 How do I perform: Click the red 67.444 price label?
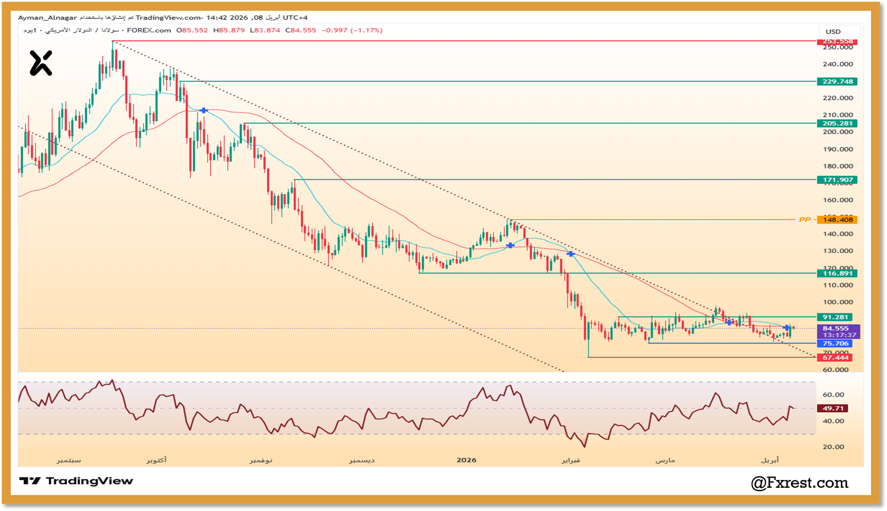point(835,357)
